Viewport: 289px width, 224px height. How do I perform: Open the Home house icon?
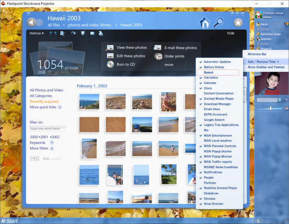[x=204, y=22]
